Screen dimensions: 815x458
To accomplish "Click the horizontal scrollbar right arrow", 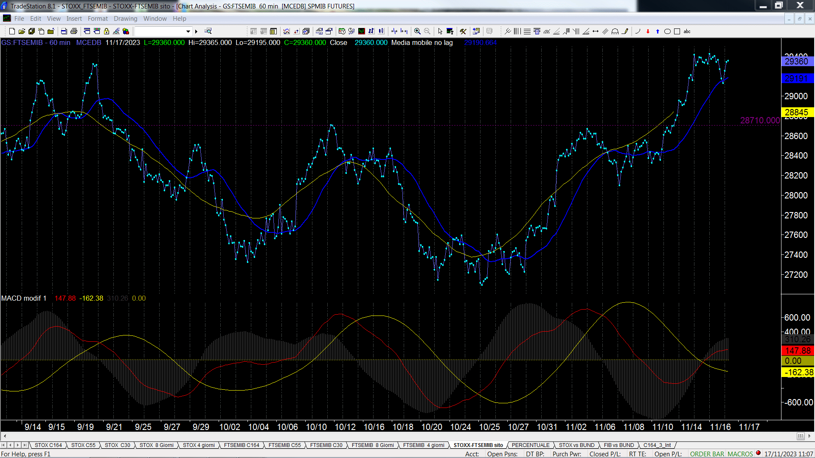I will [x=809, y=436].
